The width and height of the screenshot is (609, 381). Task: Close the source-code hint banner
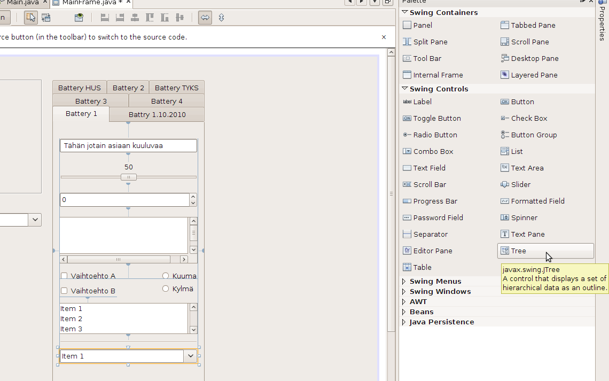pyautogui.click(x=384, y=37)
